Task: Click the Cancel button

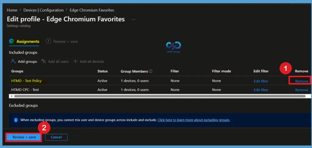Action: pos(56,137)
